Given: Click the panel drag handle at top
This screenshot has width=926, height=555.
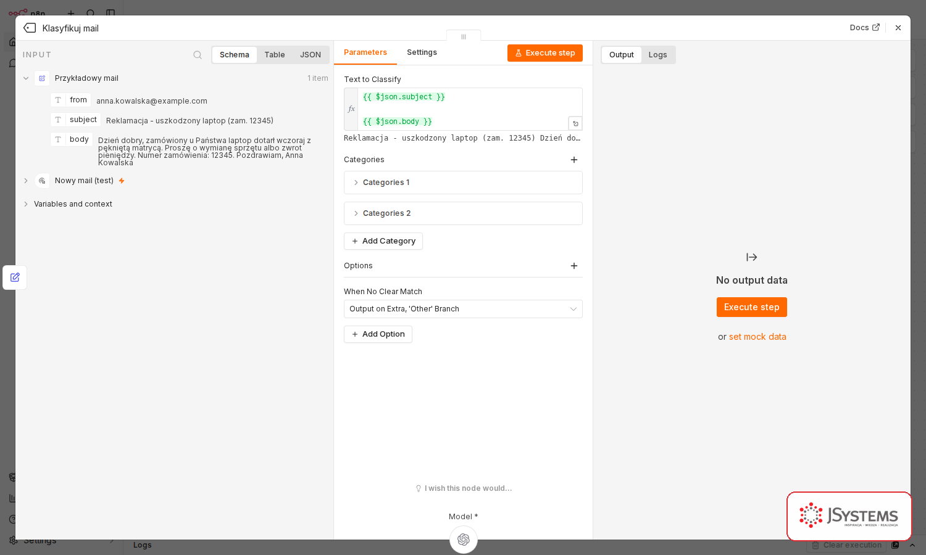Looking at the screenshot, I should pyautogui.click(x=464, y=36).
